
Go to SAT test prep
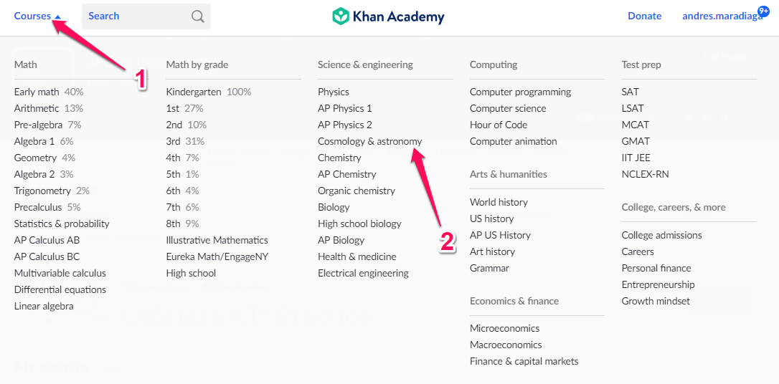point(630,92)
